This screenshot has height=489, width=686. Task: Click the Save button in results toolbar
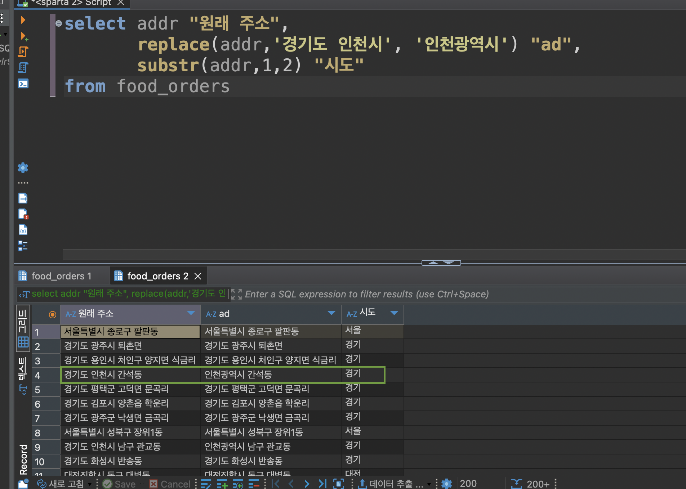[119, 484]
